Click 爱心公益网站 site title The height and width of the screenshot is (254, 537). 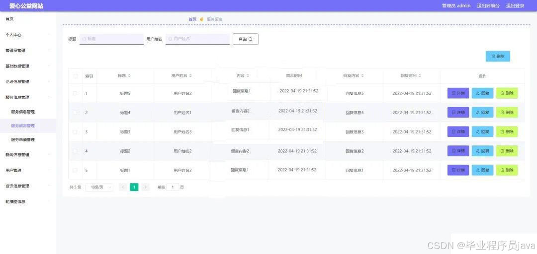(x=26, y=6)
